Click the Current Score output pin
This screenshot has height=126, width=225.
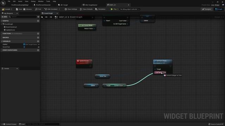click(124, 85)
